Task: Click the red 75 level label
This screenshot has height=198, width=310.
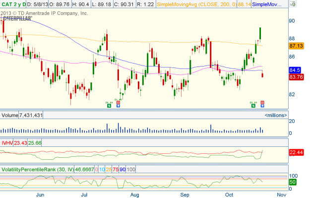Action: tap(116, 170)
